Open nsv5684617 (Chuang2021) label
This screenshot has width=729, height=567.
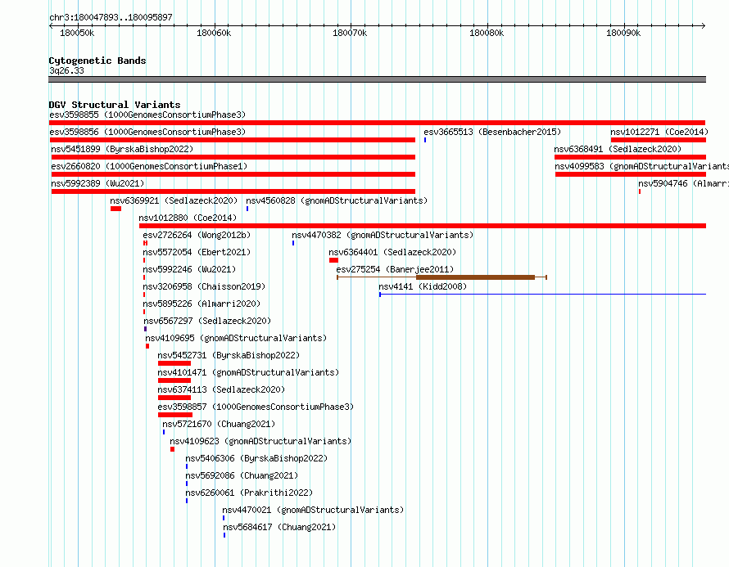279,527
